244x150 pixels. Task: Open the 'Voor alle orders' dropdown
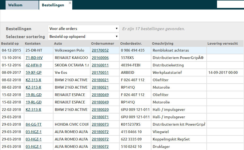pos(83,29)
